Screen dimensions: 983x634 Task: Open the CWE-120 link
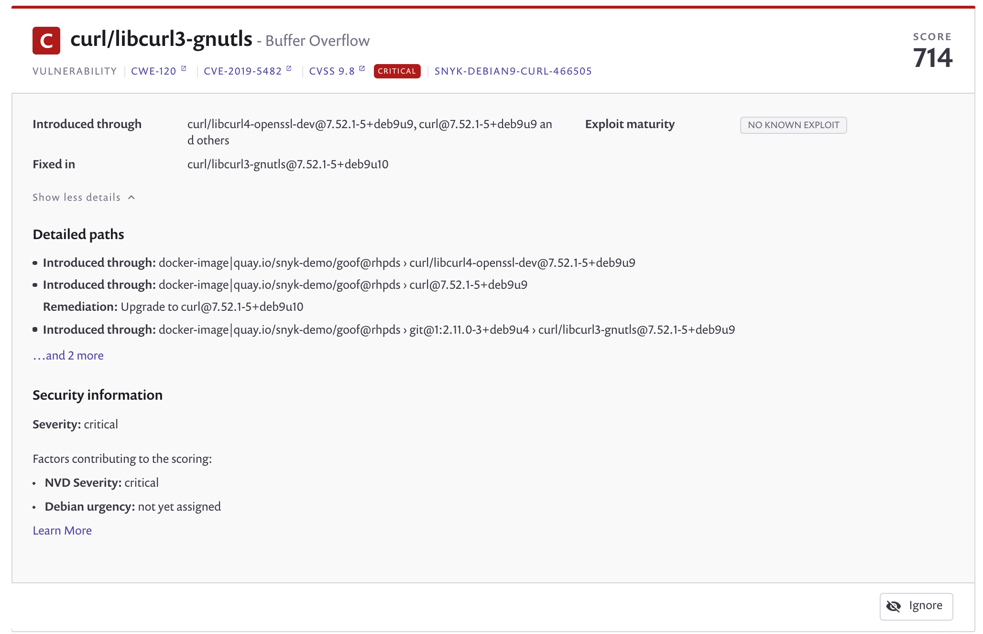coord(153,71)
